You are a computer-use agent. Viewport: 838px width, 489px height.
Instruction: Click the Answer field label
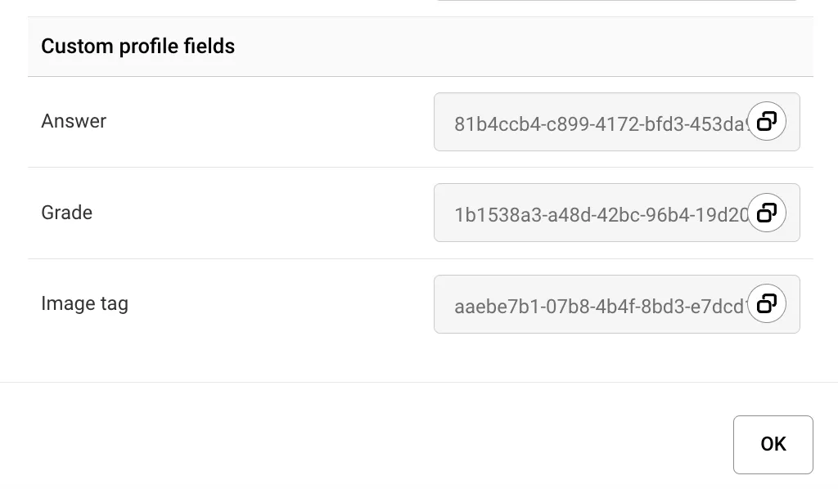pos(74,121)
